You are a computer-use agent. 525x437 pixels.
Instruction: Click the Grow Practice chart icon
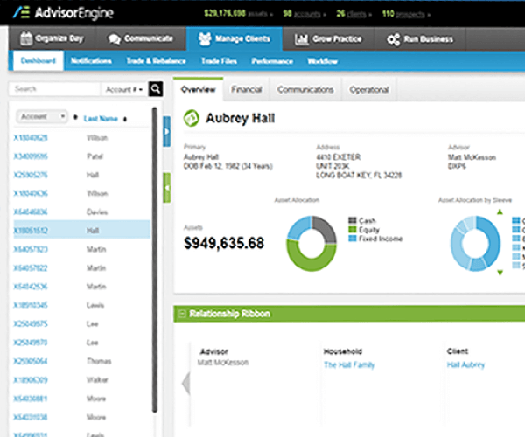click(x=301, y=39)
